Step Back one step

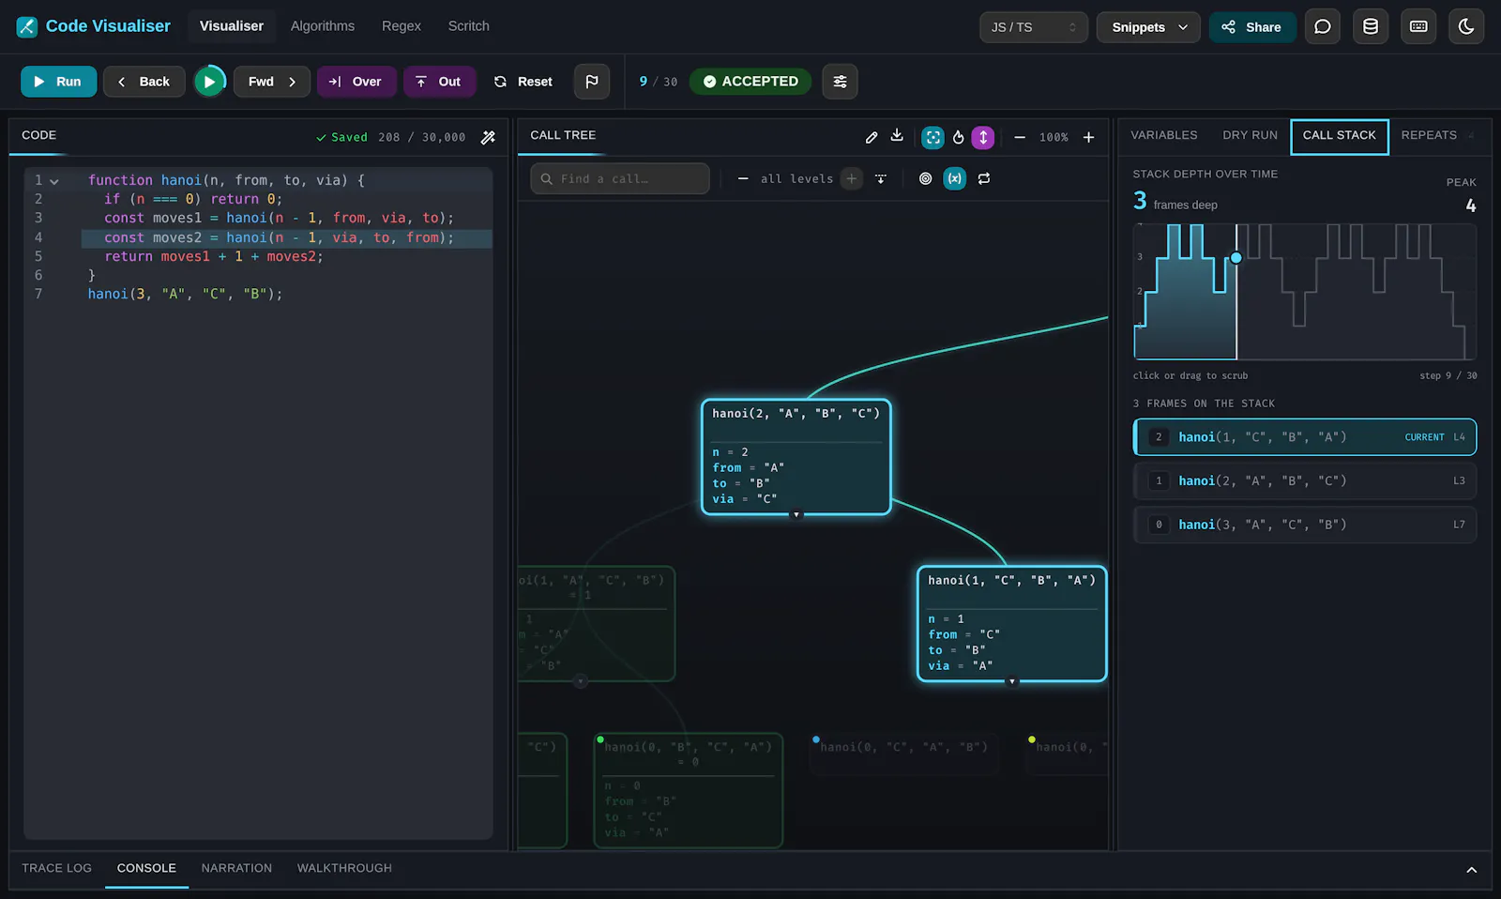coord(144,82)
